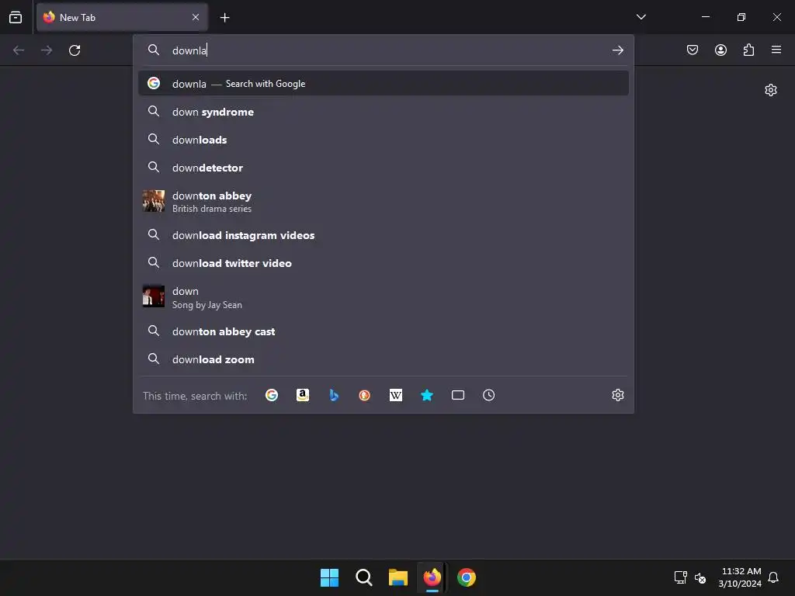The width and height of the screenshot is (795, 596).
Task: Click the Jay Sean song thumbnail
Action: (154, 296)
